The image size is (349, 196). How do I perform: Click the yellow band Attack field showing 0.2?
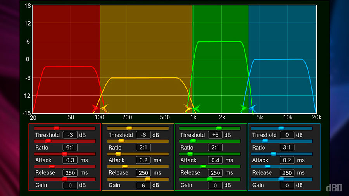[x=143, y=160]
